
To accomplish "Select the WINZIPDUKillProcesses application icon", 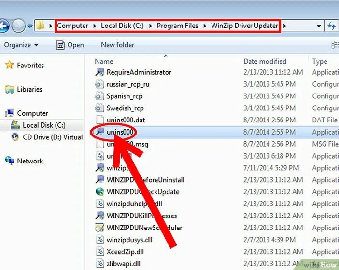I will point(99,216).
